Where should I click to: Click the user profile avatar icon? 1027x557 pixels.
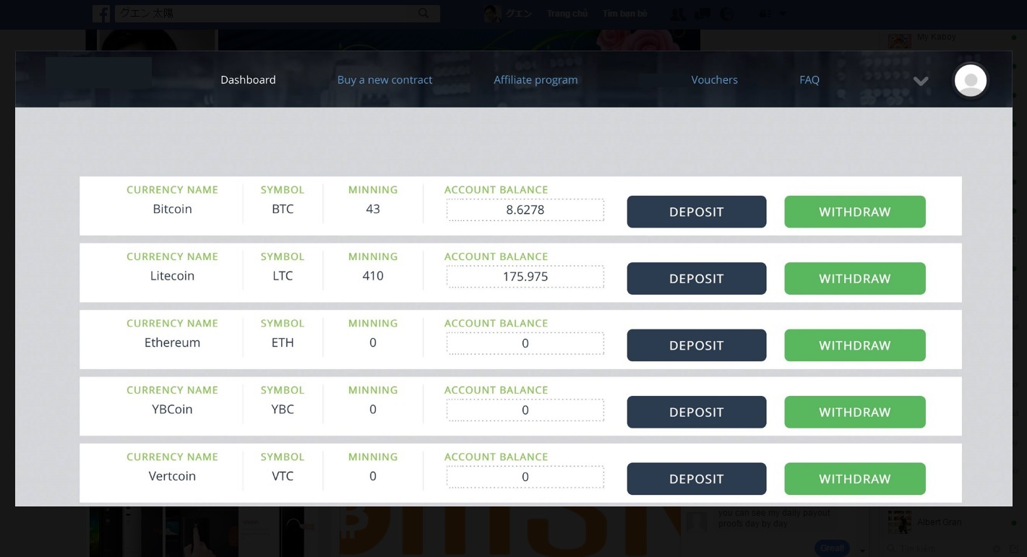click(971, 80)
